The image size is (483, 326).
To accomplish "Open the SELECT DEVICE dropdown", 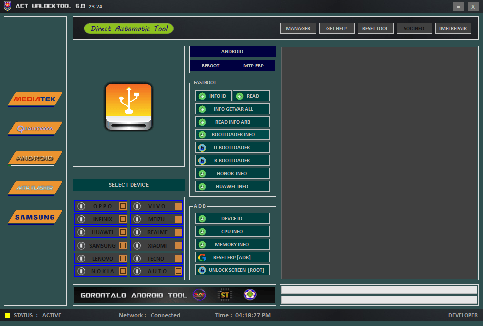I will [x=129, y=184].
